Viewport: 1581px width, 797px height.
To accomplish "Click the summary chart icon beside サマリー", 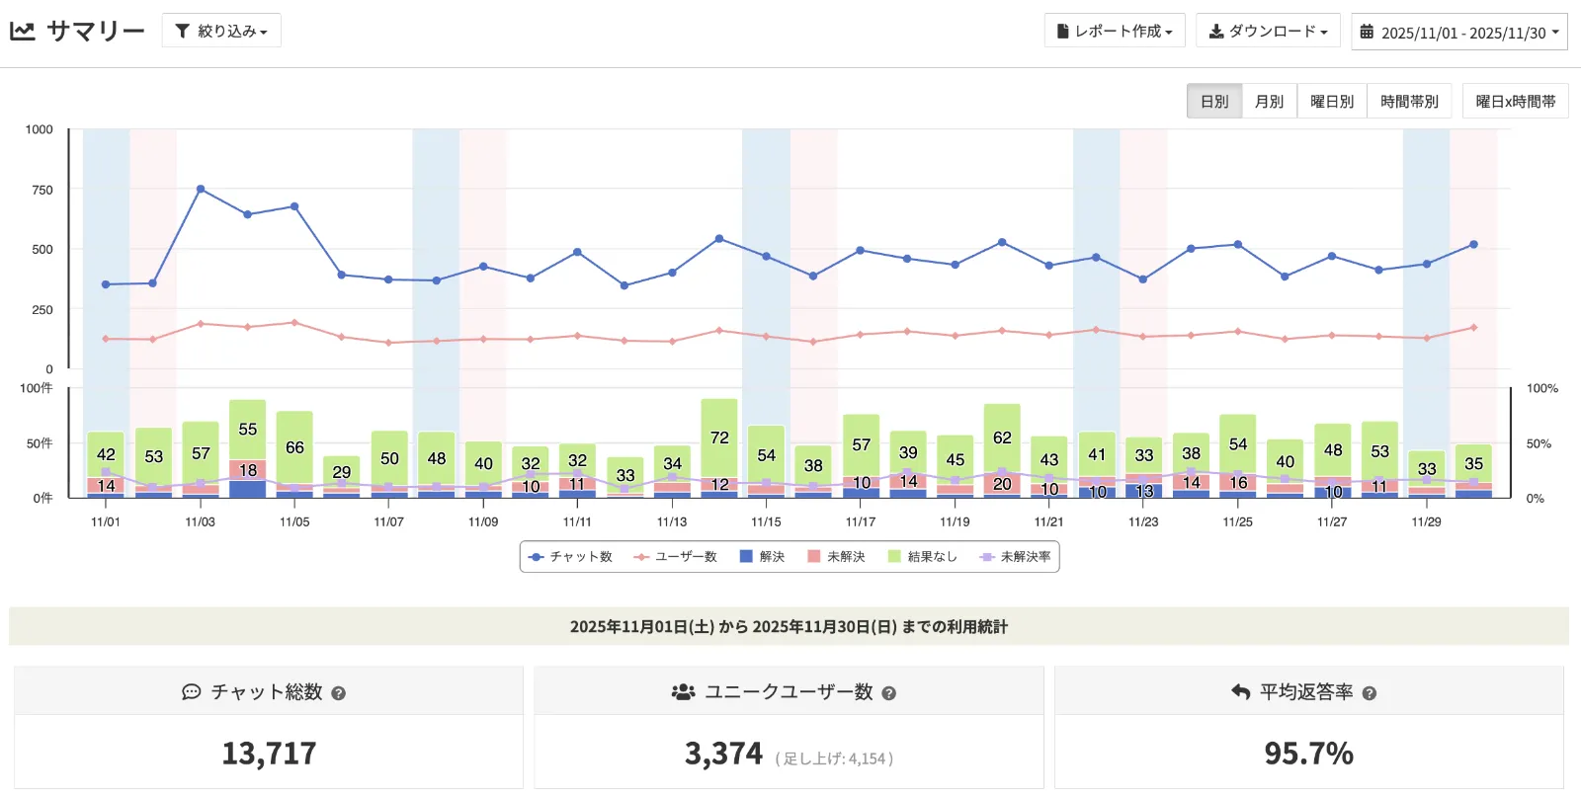I will (23, 31).
